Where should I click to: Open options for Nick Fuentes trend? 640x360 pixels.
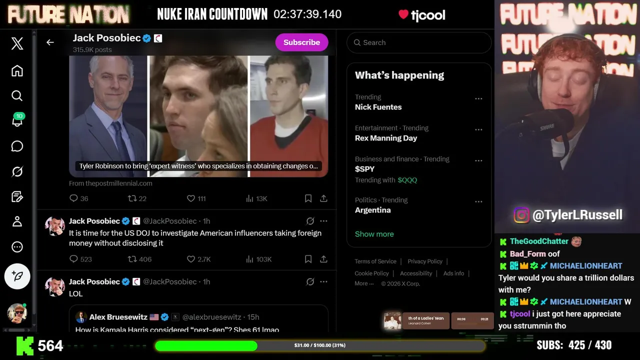click(x=478, y=98)
